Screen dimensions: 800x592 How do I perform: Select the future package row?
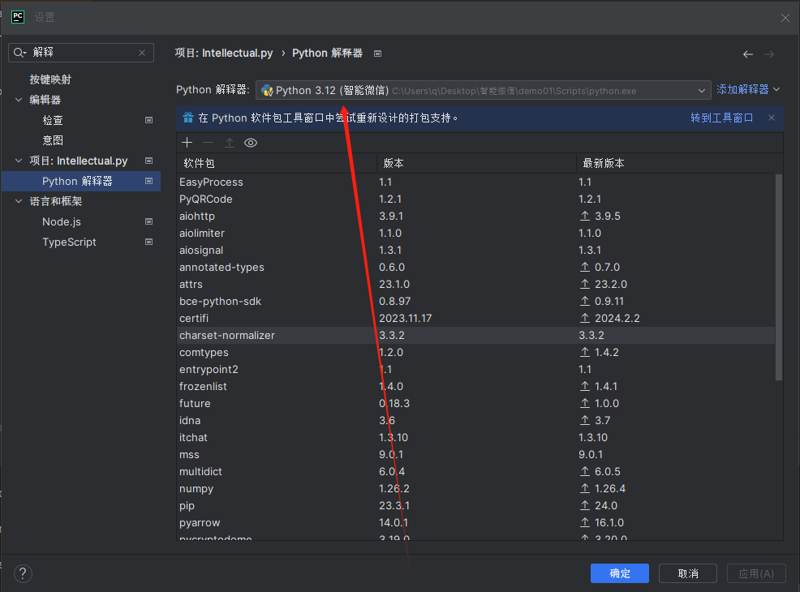[x=476, y=403]
